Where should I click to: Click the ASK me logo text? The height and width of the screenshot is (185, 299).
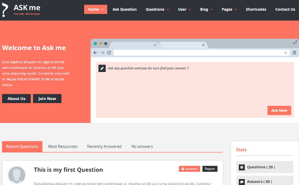tap(27, 8)
